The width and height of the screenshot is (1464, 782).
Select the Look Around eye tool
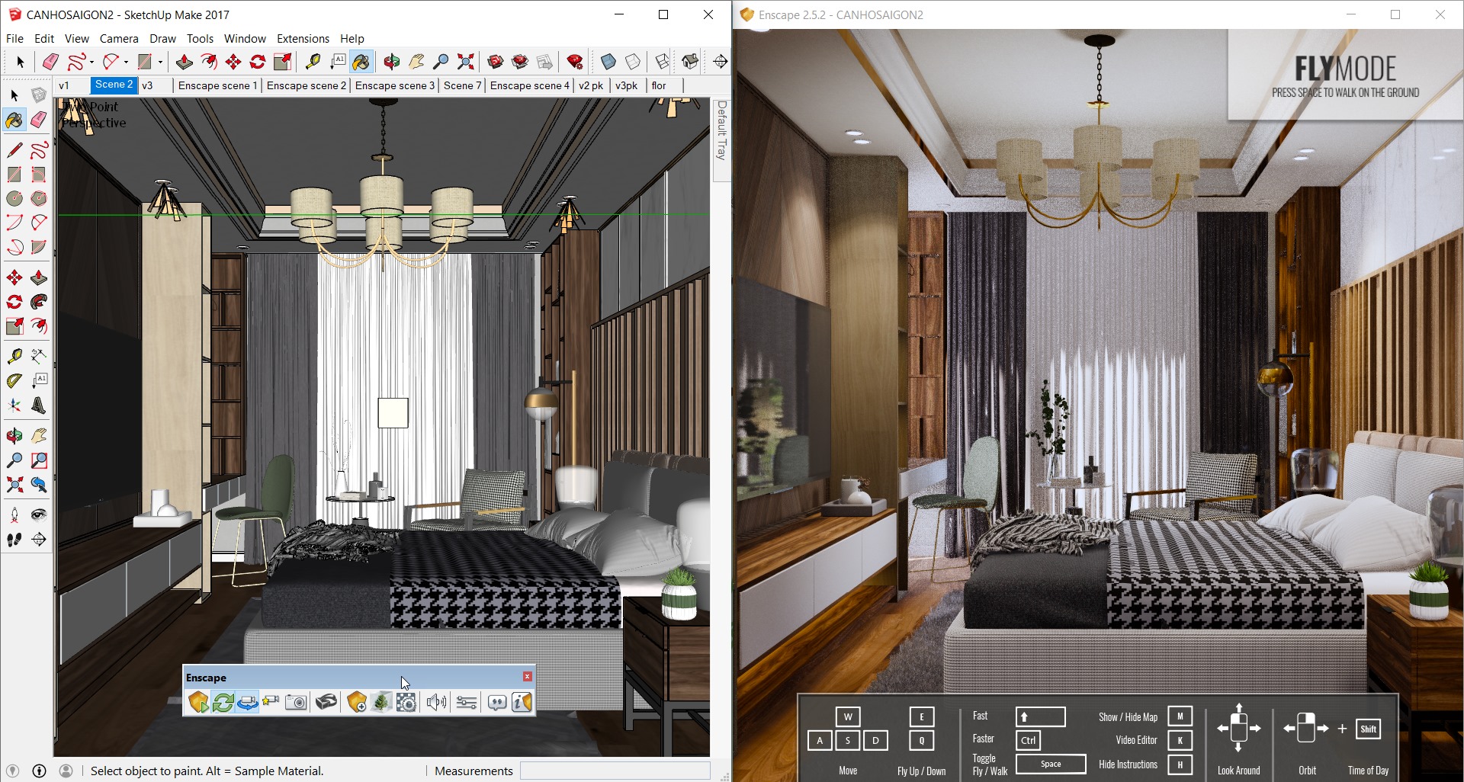(39, 515)
